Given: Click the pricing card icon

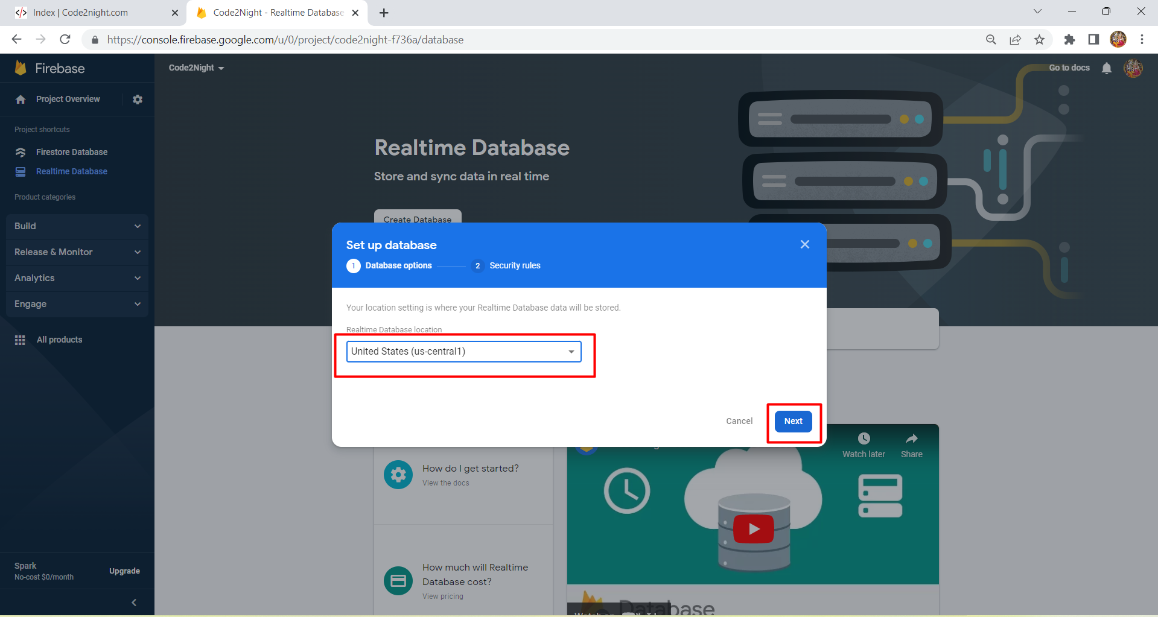Looking at the screenshot, I should [398, 581].
